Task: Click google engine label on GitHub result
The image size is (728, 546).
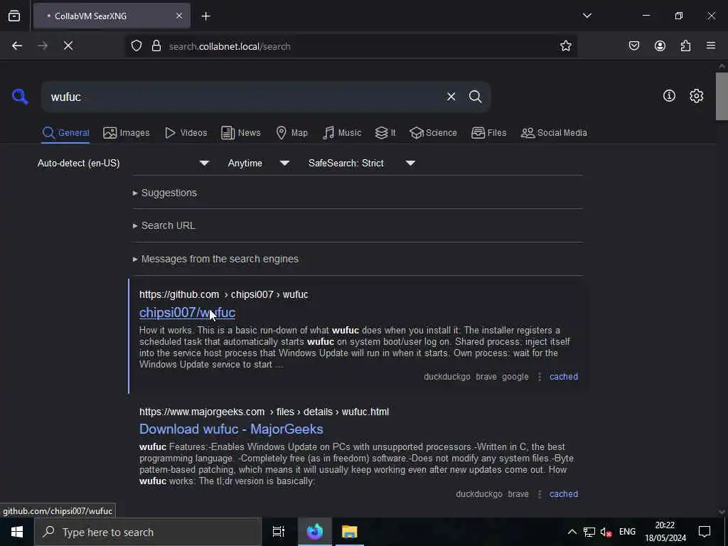Action: [515, 377]
